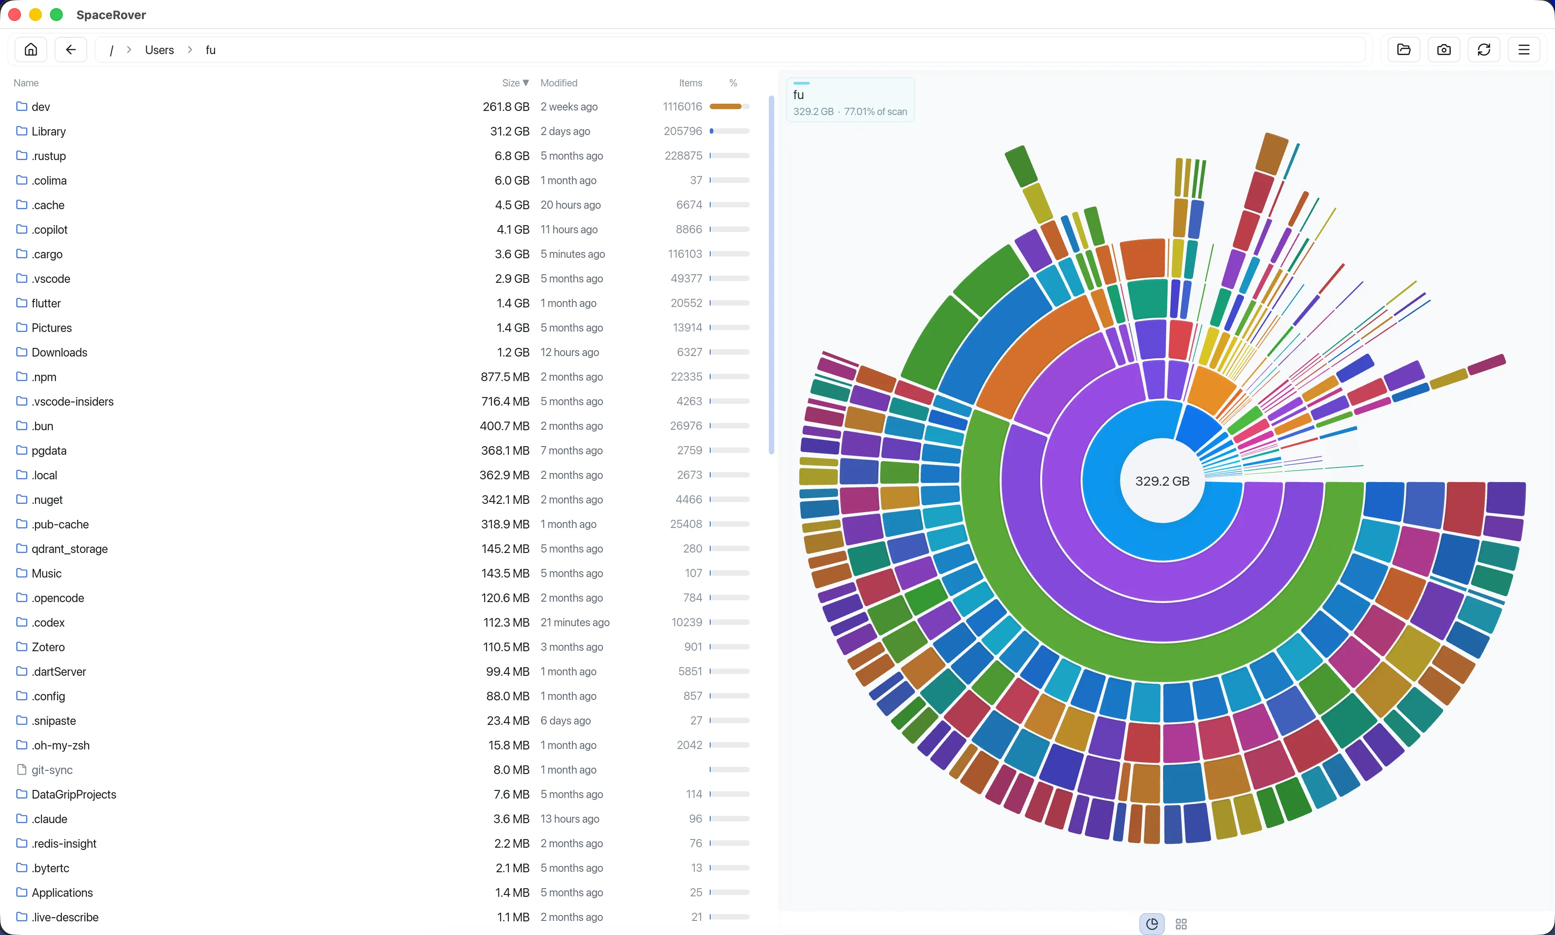
Task: Open the hamburger menu icon
Action: pyautogui.click(x=1524, y=50)
